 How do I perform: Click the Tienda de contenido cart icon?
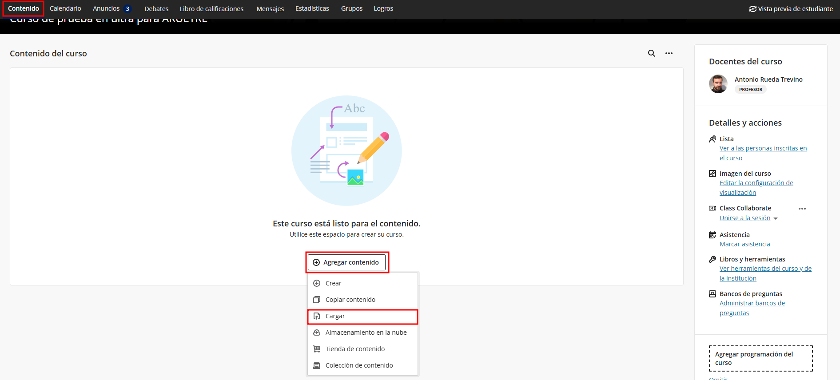click(317, 349)
